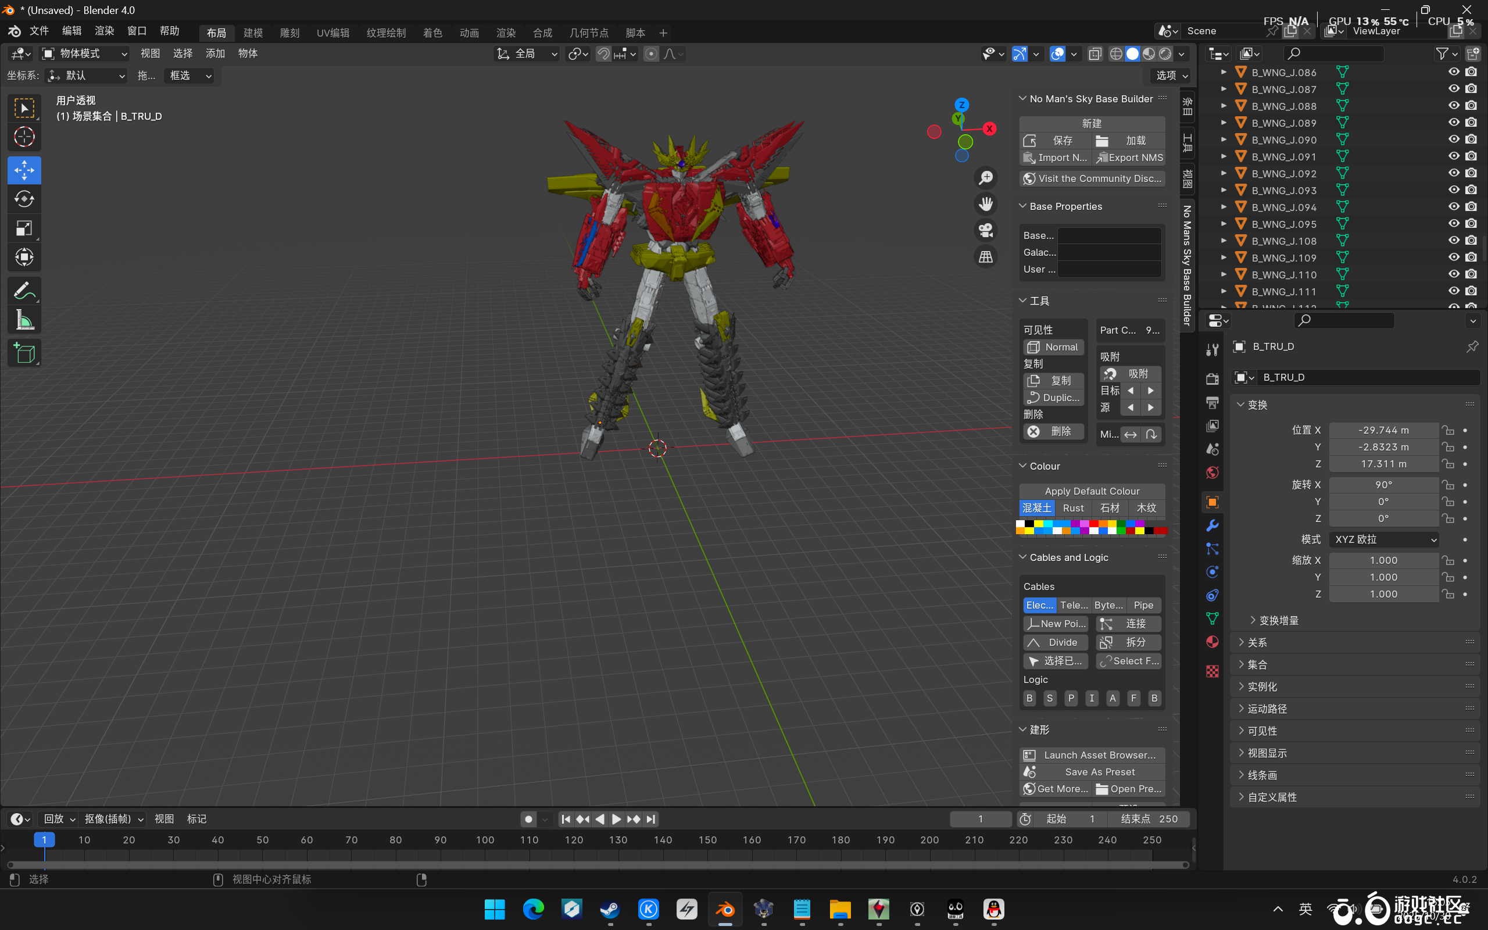The width and height of the screenshot is (1488, 930).
Task: Open the Modifiers wrench properties tab
Action: 1212,525
